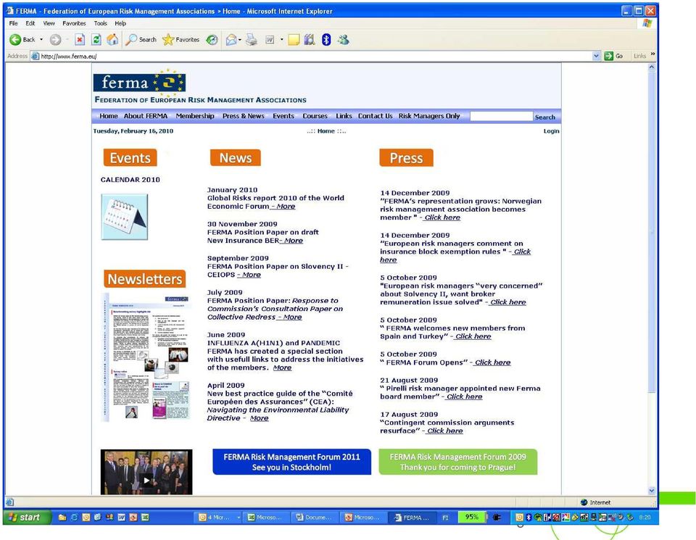This screenshot has width=696, height=540.
Task: Open the calendar image under Calendar 2010
Action: point(124,217)
